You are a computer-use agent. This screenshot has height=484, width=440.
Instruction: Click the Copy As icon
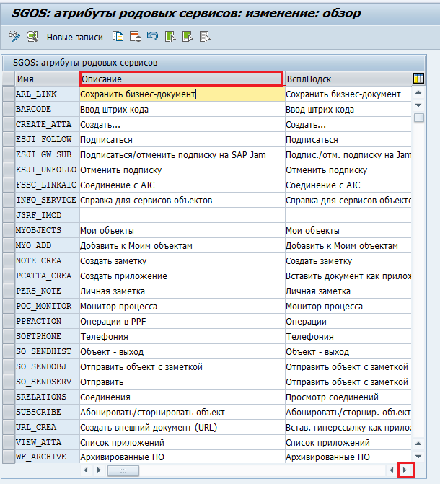(x=118, y=36)
